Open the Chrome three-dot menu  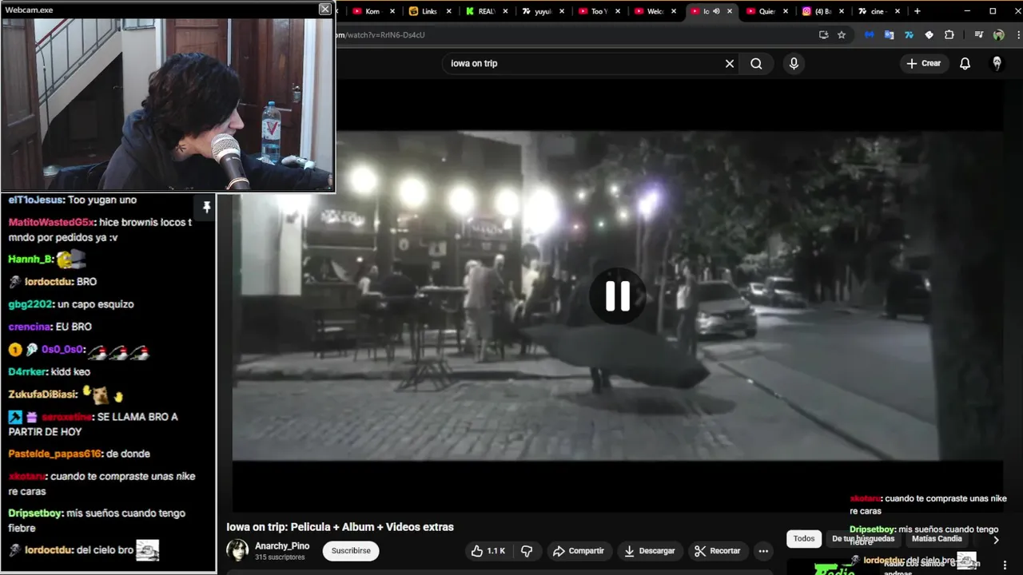pos(1018,35)
